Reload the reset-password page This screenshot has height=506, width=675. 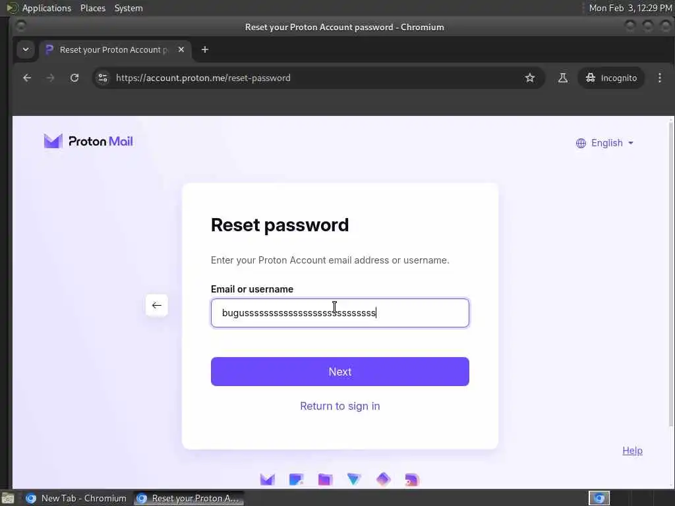point(74,78)
